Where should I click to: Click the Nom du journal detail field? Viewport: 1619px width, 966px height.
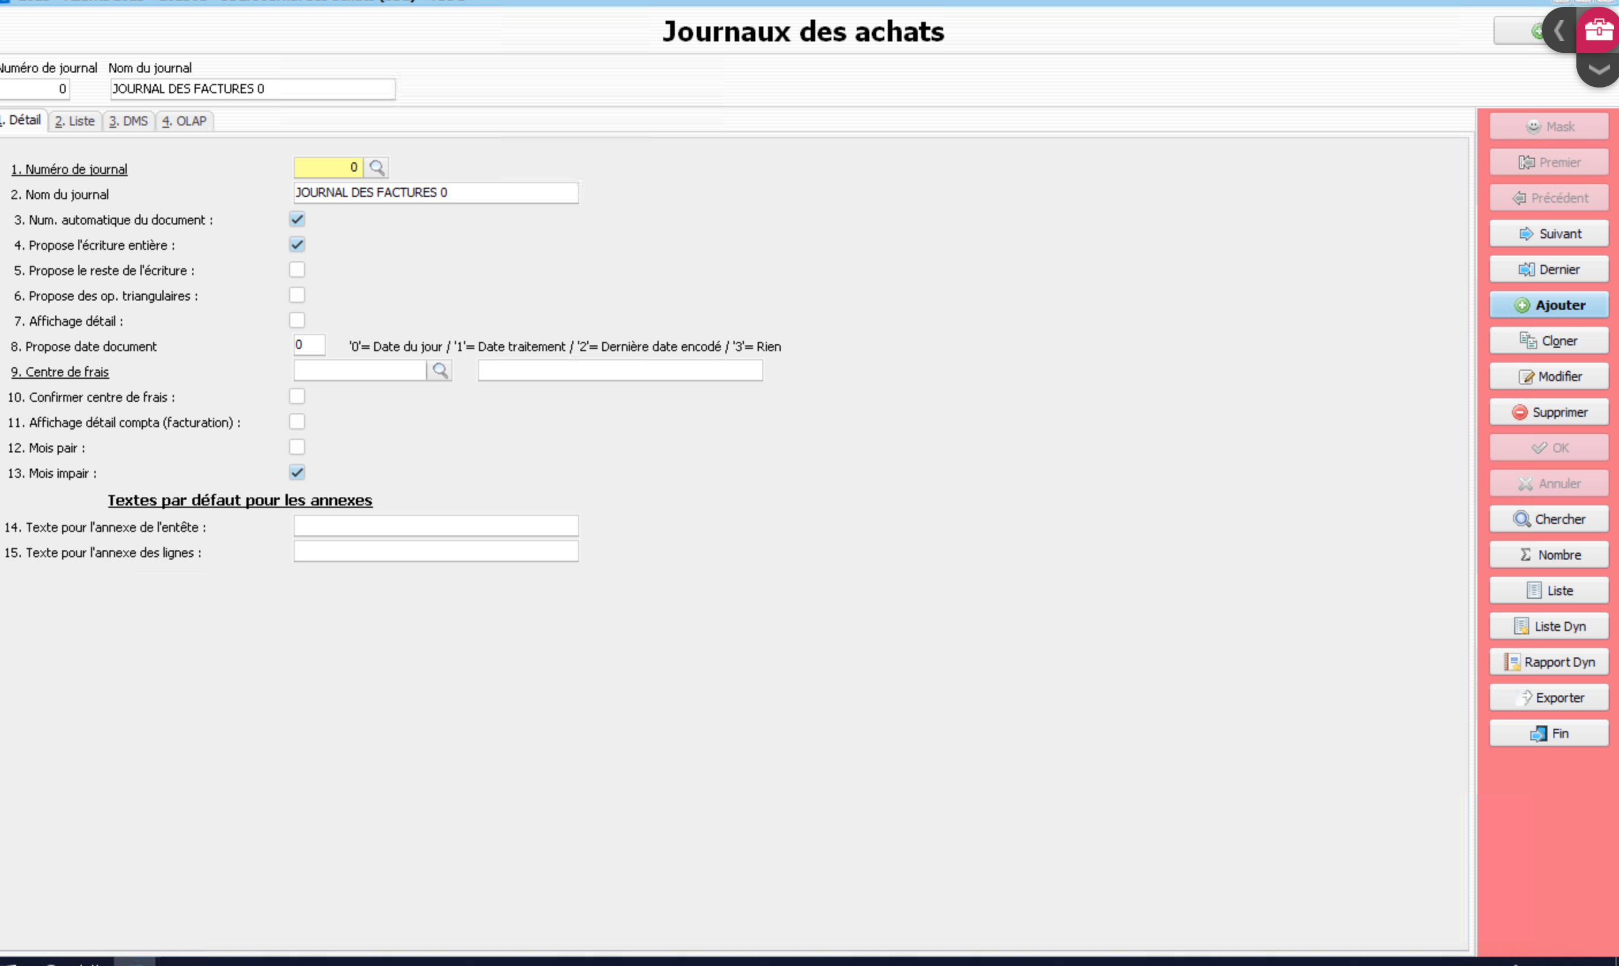pyautogui.click(x=435, y=193)
